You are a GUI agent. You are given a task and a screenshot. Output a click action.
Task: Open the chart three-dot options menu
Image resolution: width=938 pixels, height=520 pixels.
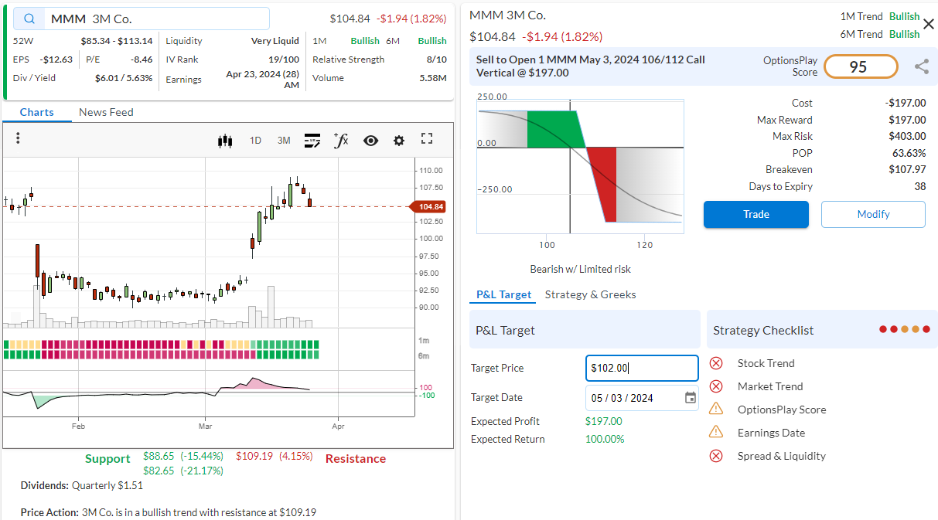(18, 138)
